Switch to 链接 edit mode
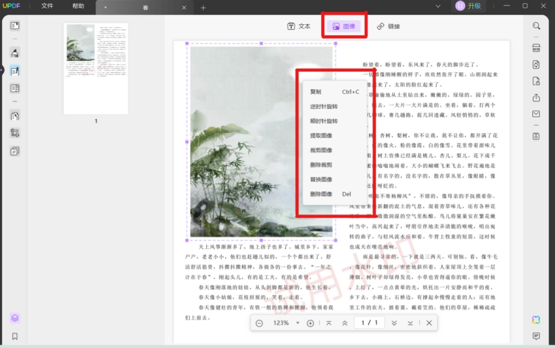 (388, 26)
